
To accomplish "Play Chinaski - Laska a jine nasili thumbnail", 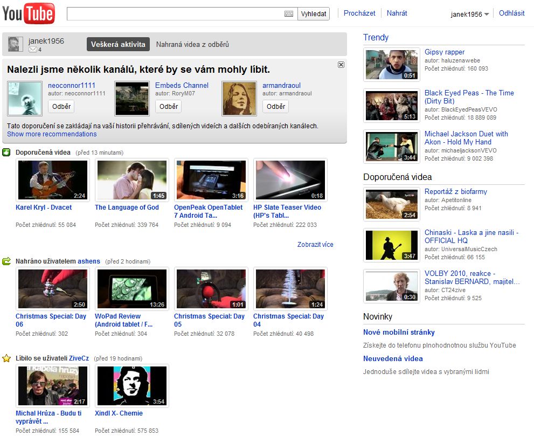I will (x=392, y=245).
